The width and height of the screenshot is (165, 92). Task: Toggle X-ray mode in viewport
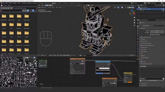tap(126, 7)
